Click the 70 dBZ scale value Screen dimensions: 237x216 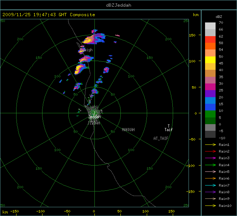pos(221,23)
